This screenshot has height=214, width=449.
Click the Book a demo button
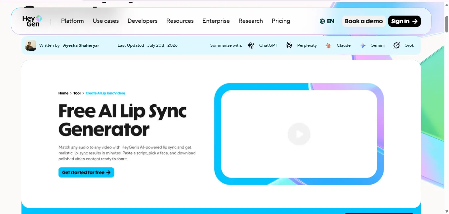[364, 21]
